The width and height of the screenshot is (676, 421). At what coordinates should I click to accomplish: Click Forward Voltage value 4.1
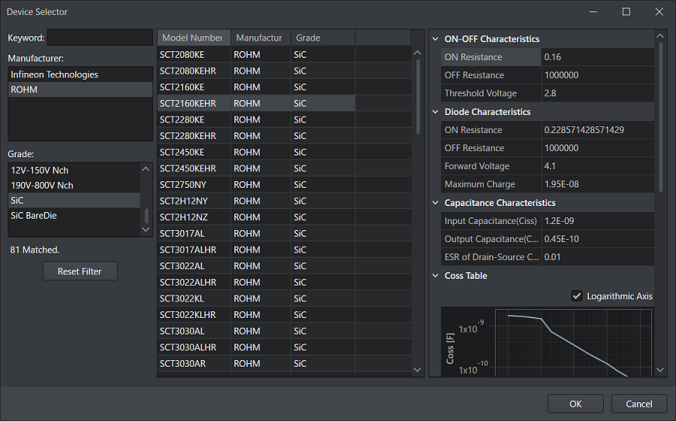click(598, 166)
